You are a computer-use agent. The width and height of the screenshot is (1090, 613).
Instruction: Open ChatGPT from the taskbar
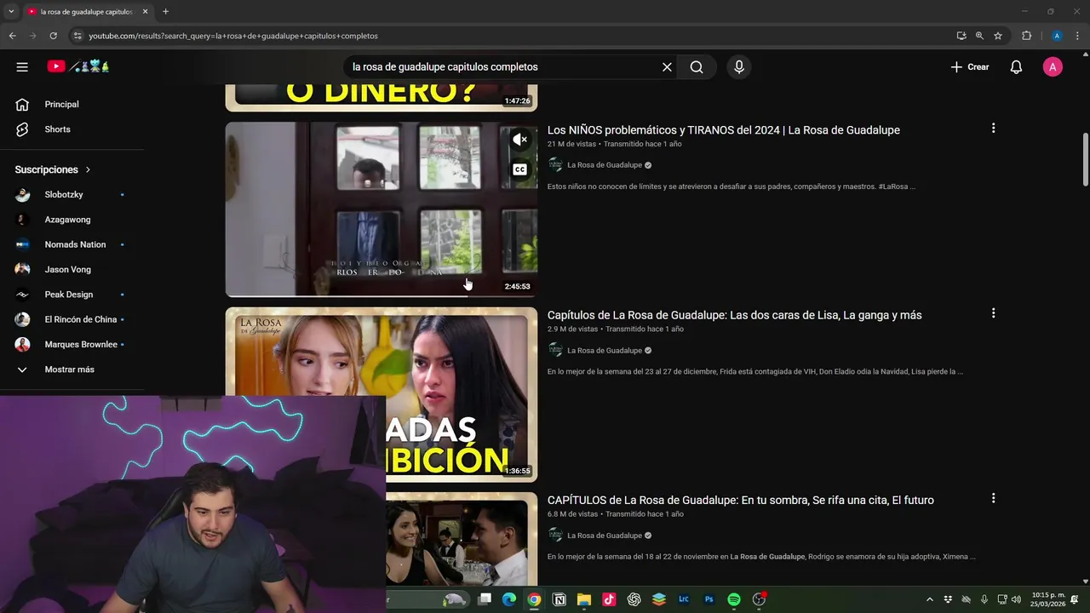point(634,599)
